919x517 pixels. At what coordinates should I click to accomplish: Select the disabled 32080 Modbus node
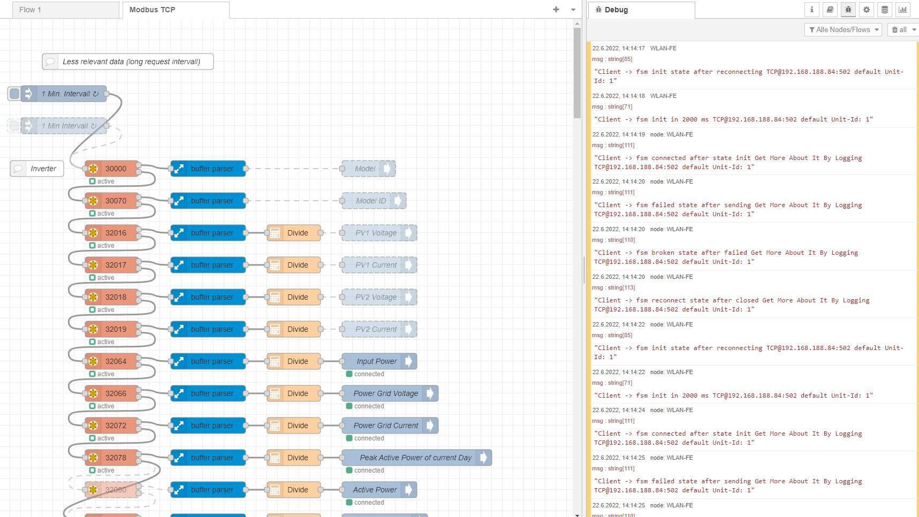tap(112, 490)
